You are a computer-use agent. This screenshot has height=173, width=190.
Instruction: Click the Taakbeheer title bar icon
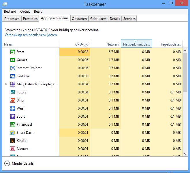pyautogui.click(x=5, y=4)
